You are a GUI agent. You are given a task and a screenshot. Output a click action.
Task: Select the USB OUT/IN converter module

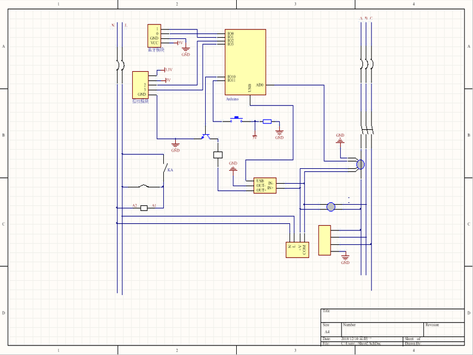(x=264, y=186)
